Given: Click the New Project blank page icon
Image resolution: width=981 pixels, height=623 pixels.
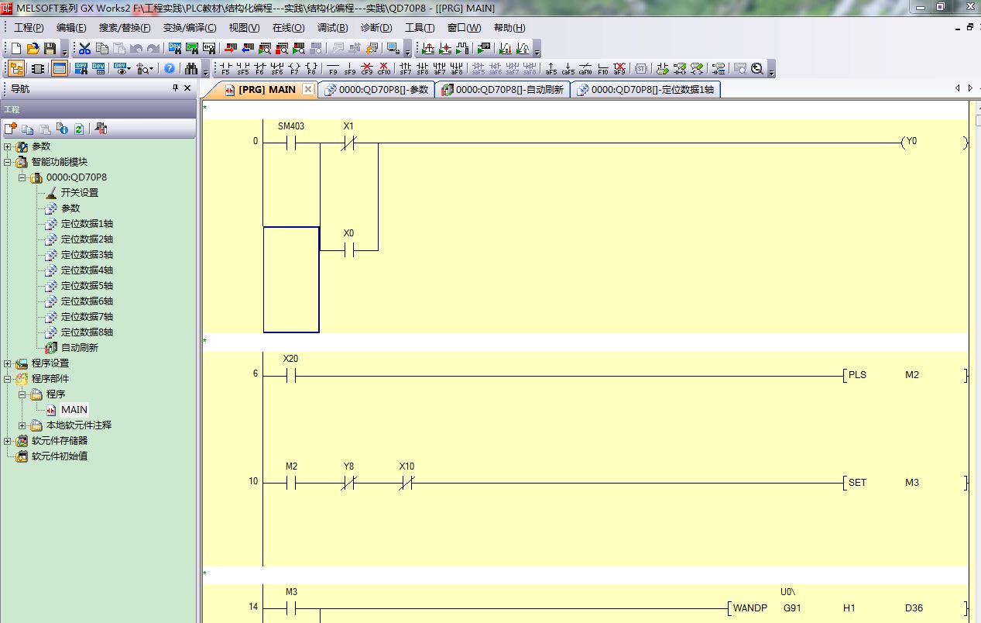Looking at the screenshot, I should pos(15,48).
